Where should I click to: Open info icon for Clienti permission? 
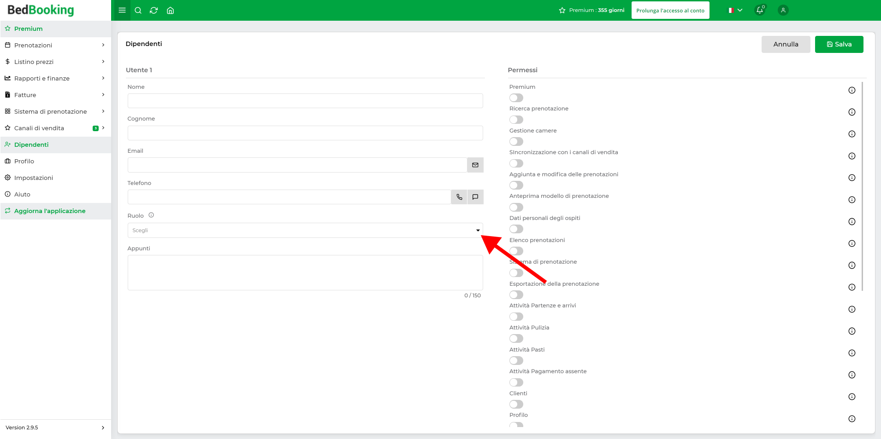point(852,397)
